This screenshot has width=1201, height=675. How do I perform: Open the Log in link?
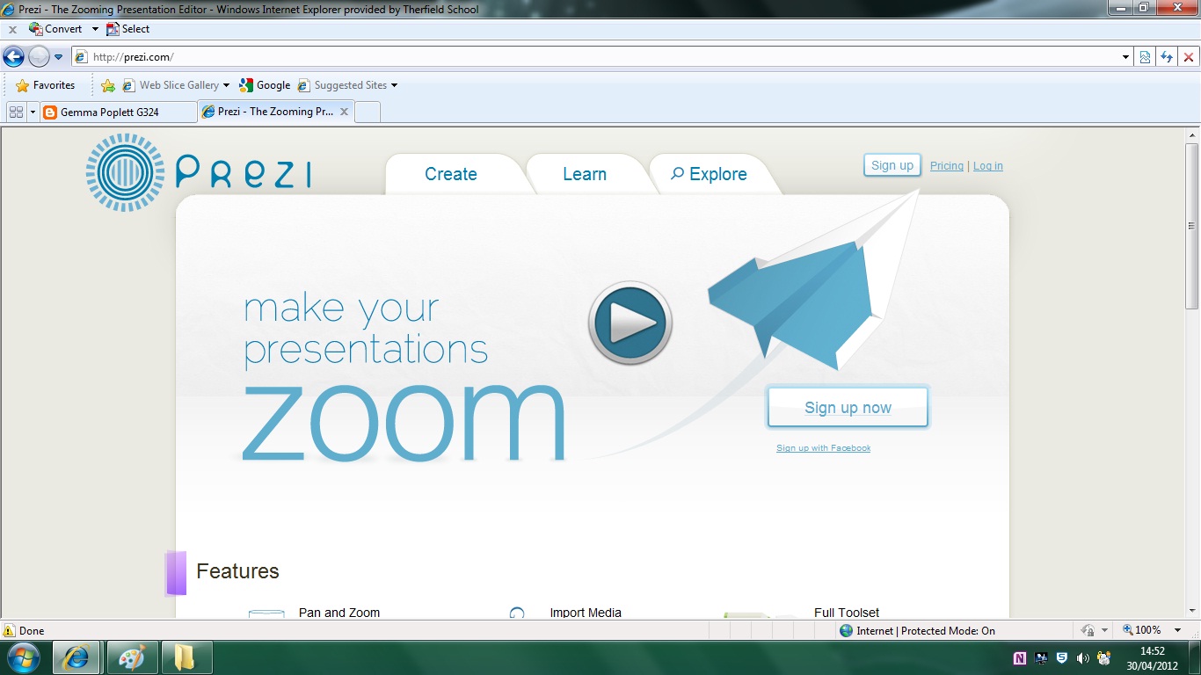(988, 166)
